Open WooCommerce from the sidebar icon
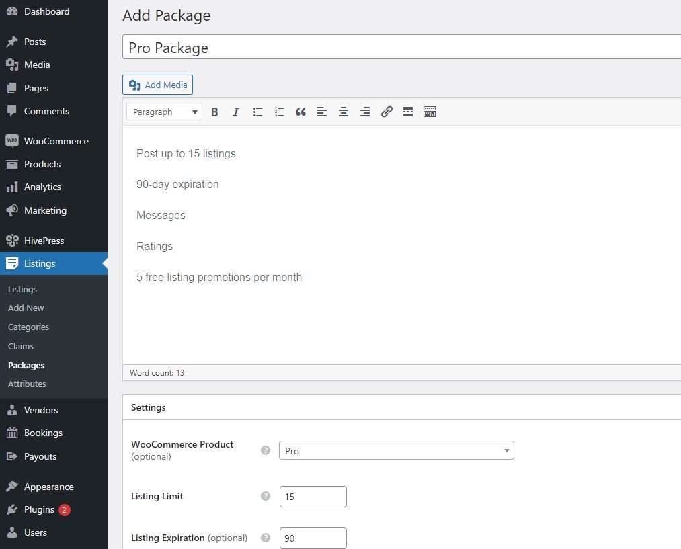This screenshot has width=681, height=549. (x=11, y=141)
